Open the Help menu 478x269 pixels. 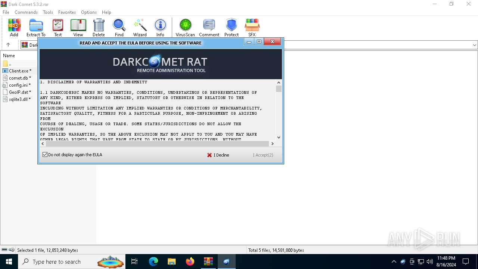tap(106, 12)
